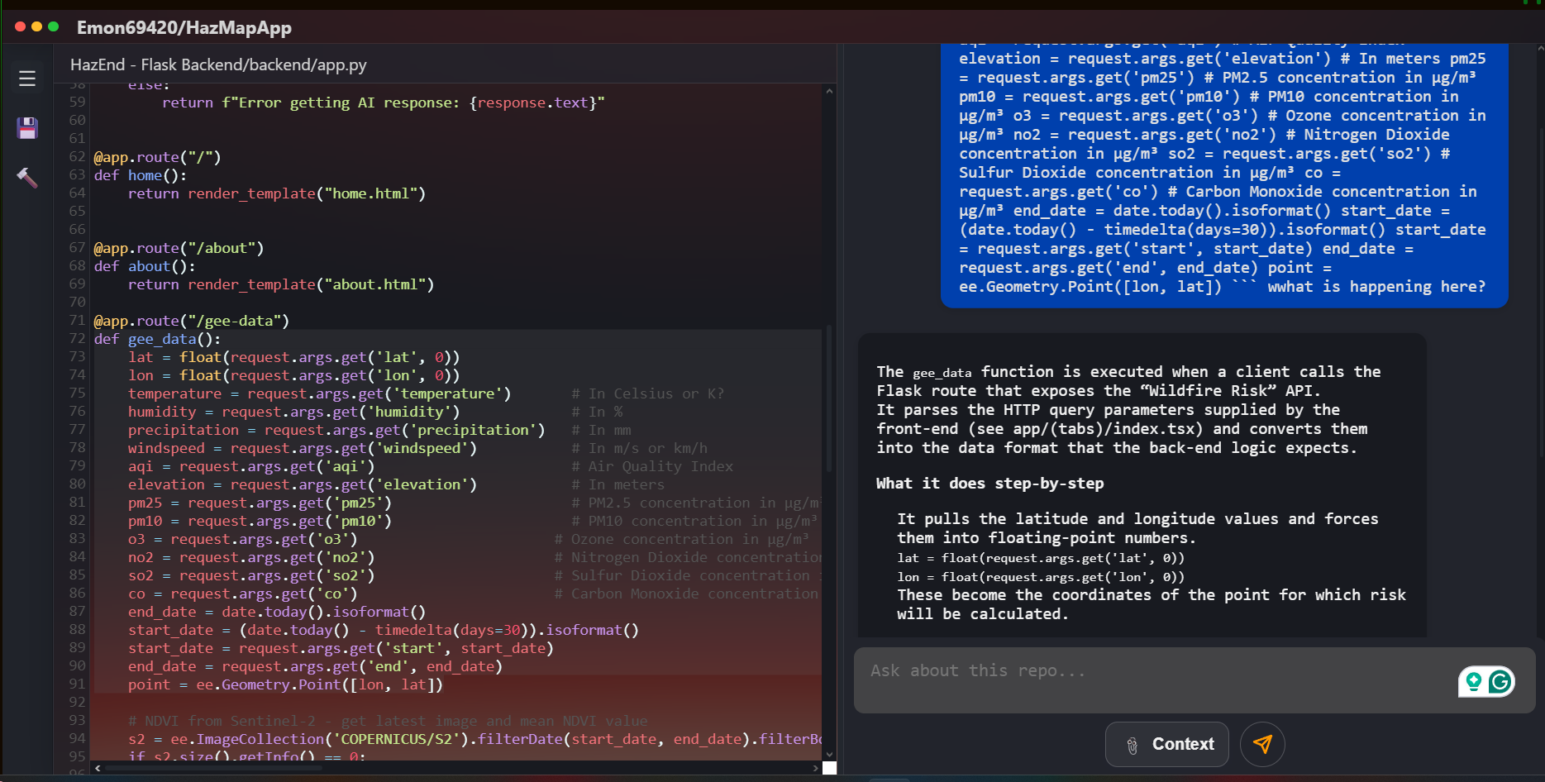Click the code line starting 'elevation = request.args.get'
The height and width of the screenshot is (782, 1545).
pyautogui.click(x=303, y=484)
